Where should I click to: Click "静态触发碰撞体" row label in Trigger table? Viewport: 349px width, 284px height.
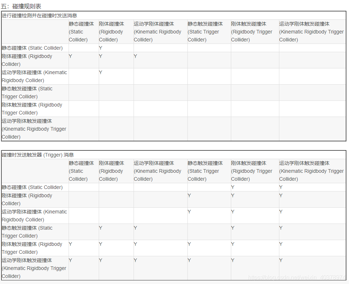click(x=27, y=232)
